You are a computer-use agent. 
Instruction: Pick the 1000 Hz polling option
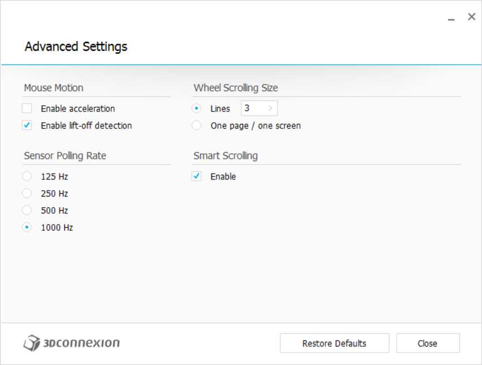click(x=27, y=227)
